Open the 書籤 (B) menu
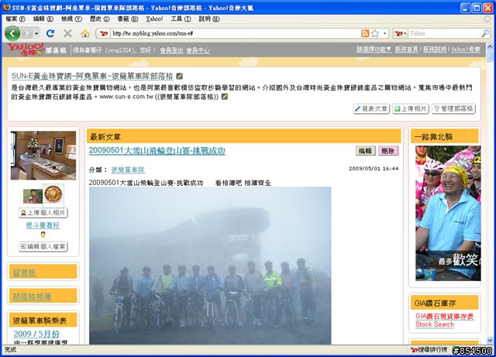 click(127, 19)
